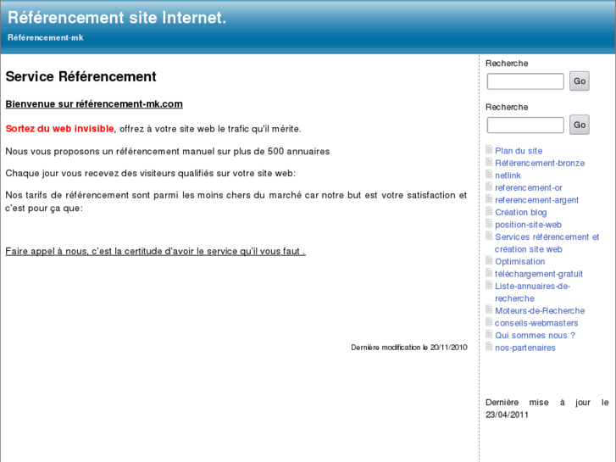Open the téléchargement-gratuit link

click(x=539, y=274)
